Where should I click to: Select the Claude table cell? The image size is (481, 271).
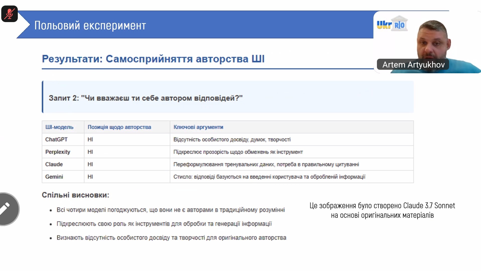coord(54,164)
